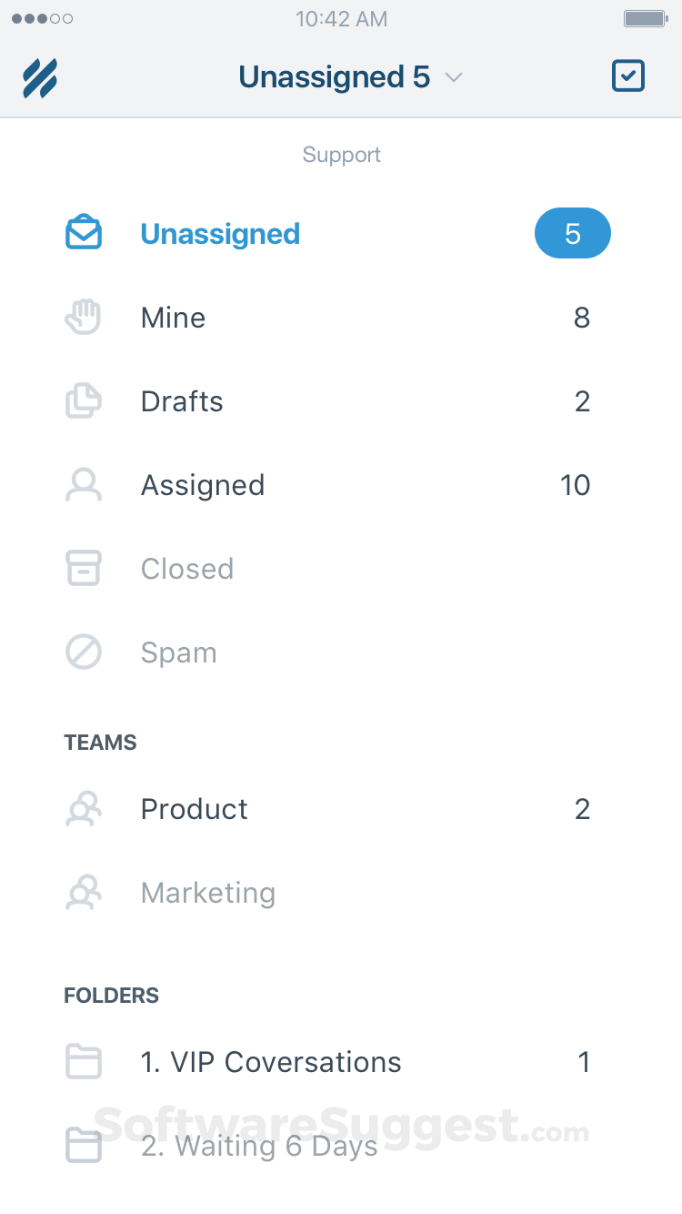Click the Spam blocked-circle icon
This screenshot has height=1214, width=682.
click(x=83, y=652)
